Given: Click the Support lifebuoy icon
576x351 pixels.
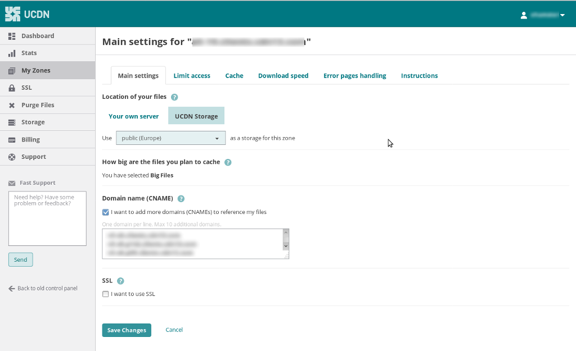Looking at the screenshot, I should (12, 157).
